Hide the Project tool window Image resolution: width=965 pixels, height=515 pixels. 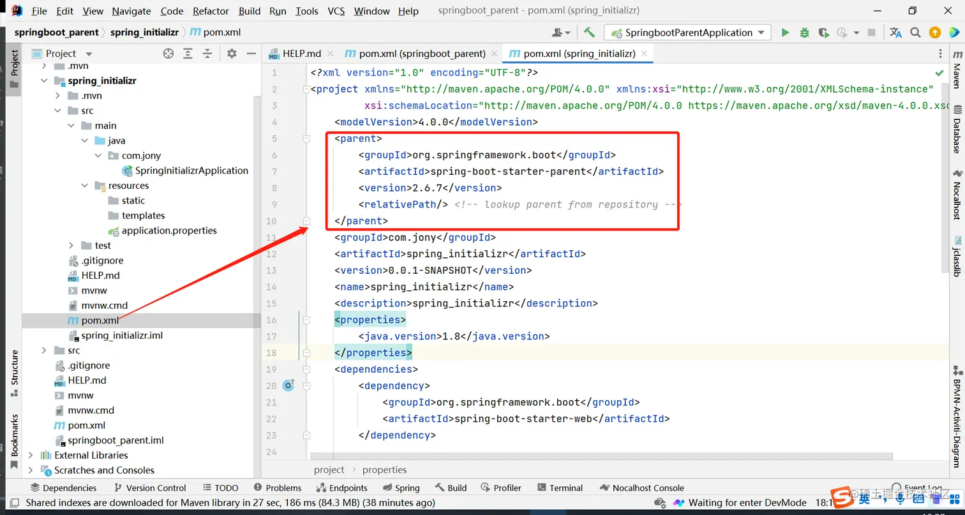251,54
